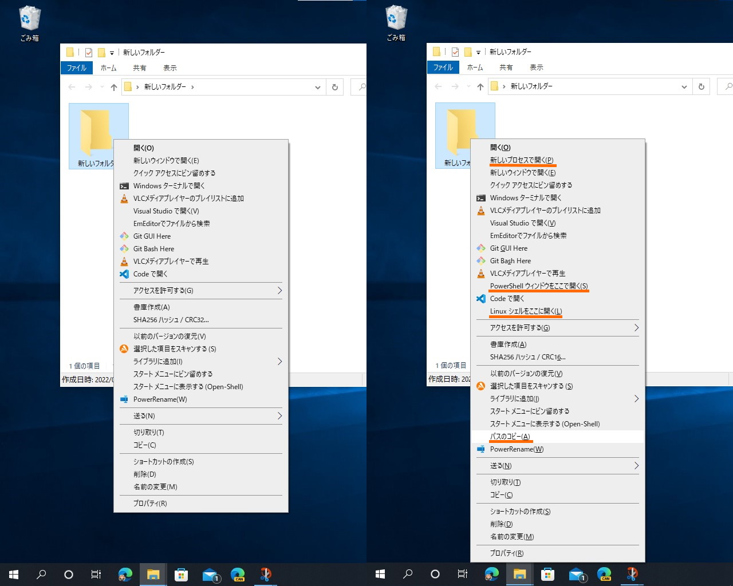Add folder to VLC media player playlist

click(x=188, y=198)
